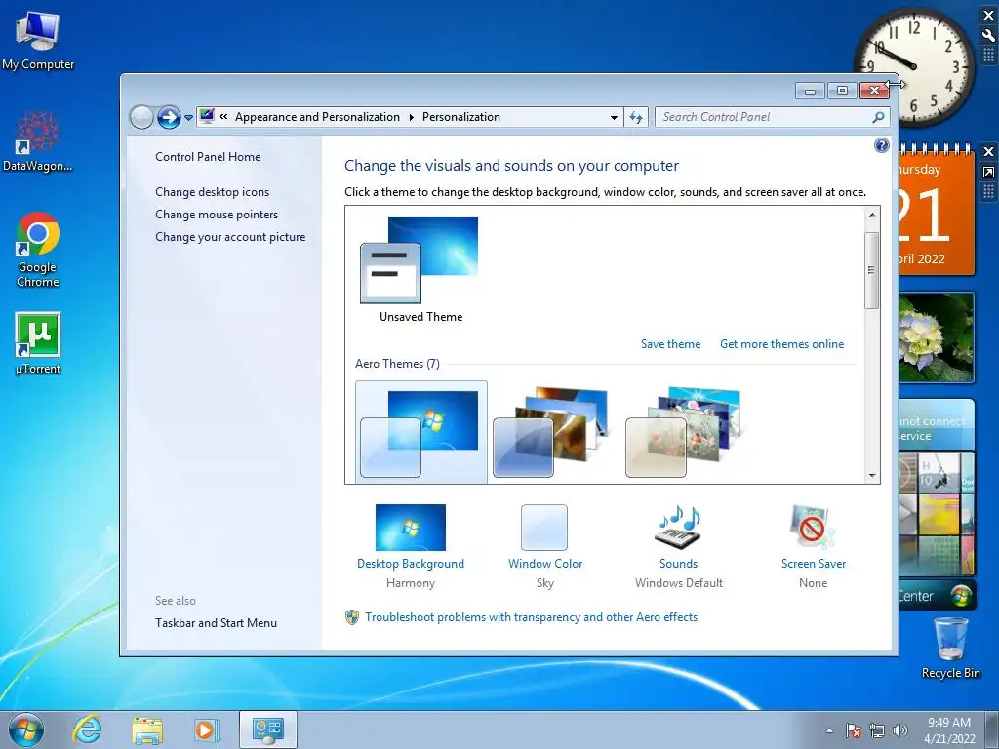
Task: Click the Media Center gadget logo
Action: 961,596
